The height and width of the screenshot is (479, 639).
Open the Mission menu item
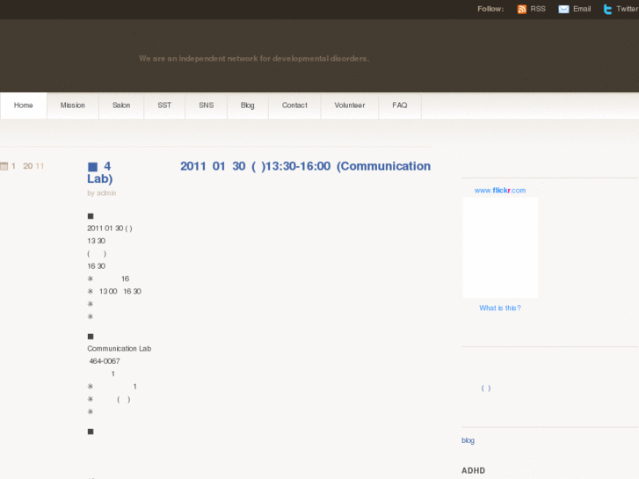(73, 105)
